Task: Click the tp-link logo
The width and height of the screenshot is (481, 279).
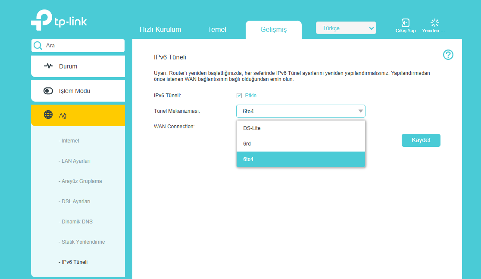Action: click(x=59, y=20)
